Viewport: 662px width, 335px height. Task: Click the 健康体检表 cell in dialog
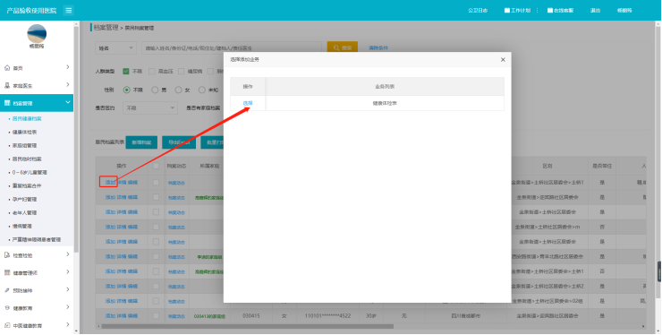(385, 103)
